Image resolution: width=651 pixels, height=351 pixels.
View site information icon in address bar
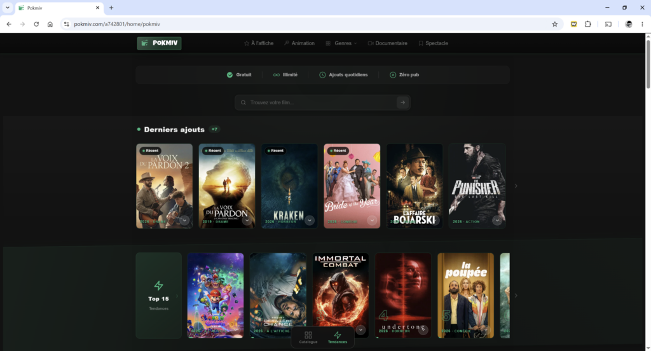66,24
